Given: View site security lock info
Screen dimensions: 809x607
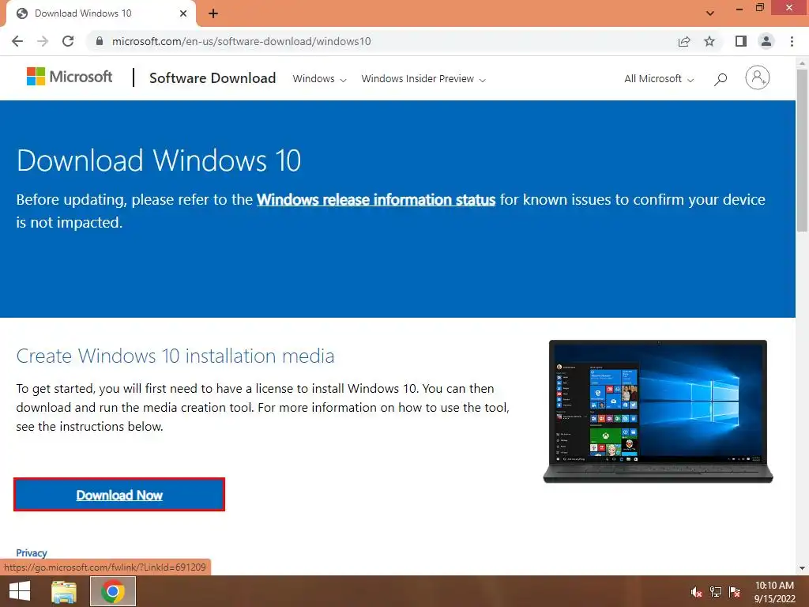Looking at the screenshot, I should pyautogui.click(x=100, y=41).
